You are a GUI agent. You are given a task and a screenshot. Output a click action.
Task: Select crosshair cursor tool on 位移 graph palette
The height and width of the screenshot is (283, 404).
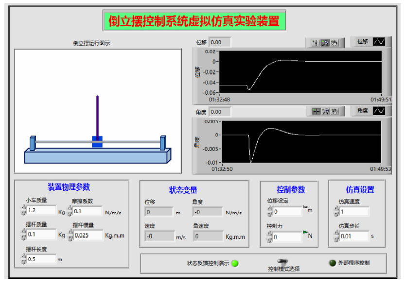click(x=316, y=43)
